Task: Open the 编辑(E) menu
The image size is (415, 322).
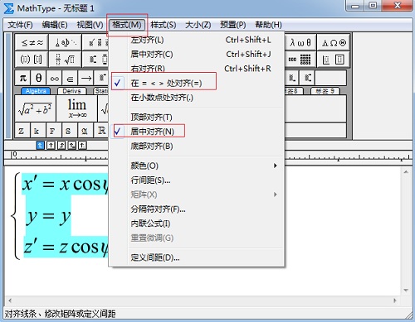Action: (55, 25)
